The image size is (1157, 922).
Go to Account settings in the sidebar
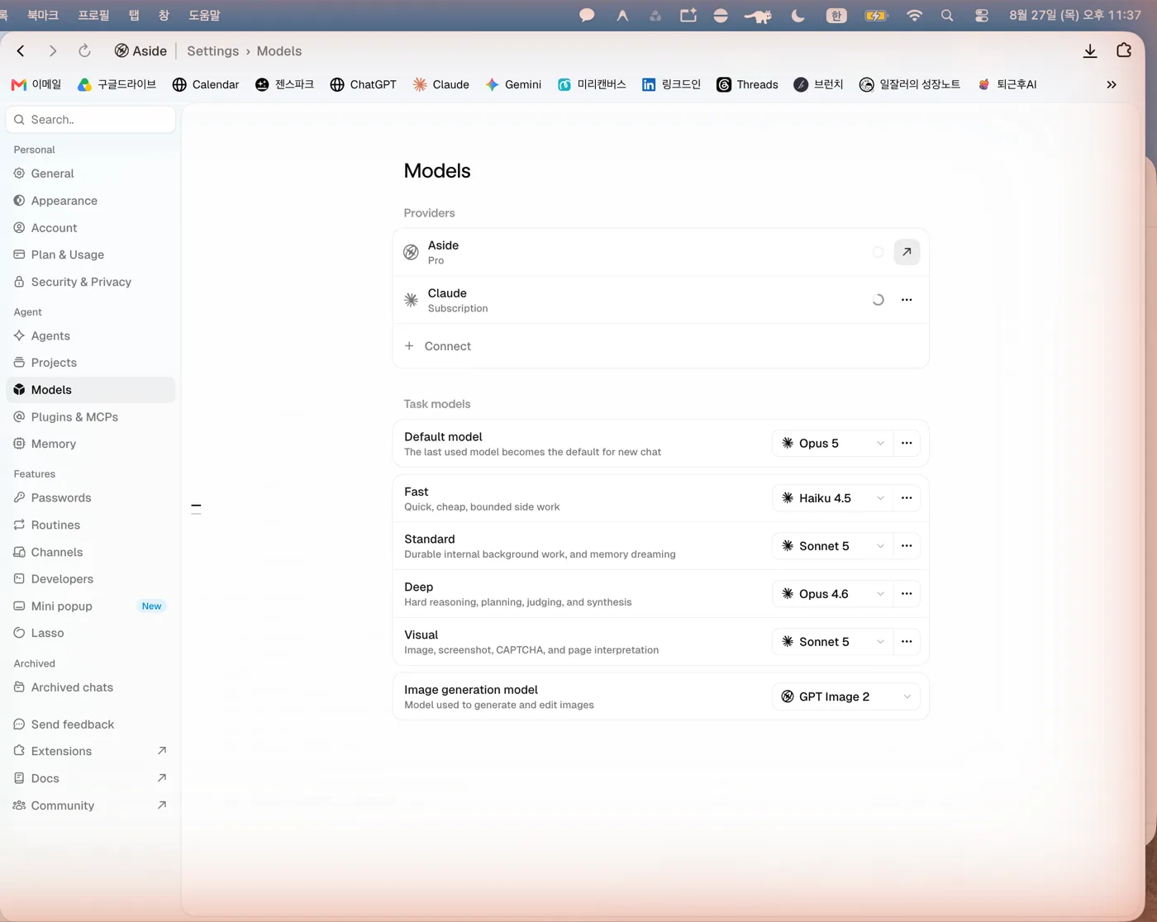tap(91, 228)
